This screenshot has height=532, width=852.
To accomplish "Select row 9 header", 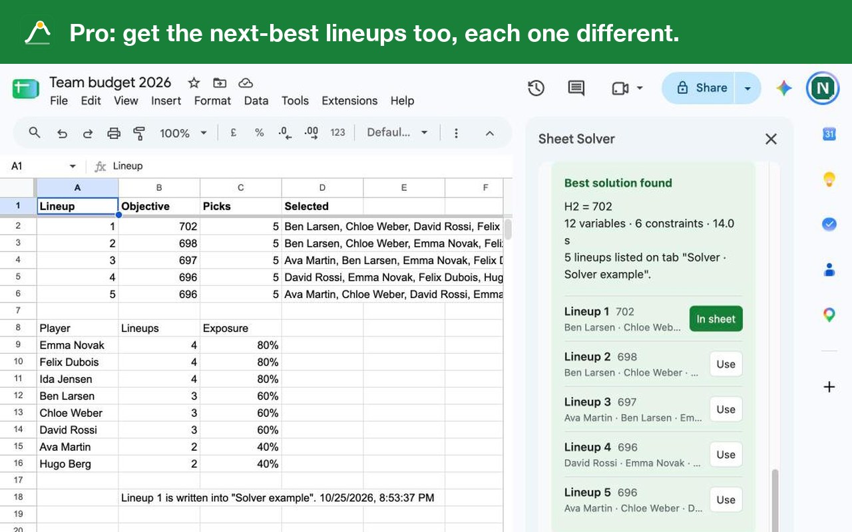I will pos(18,344).
